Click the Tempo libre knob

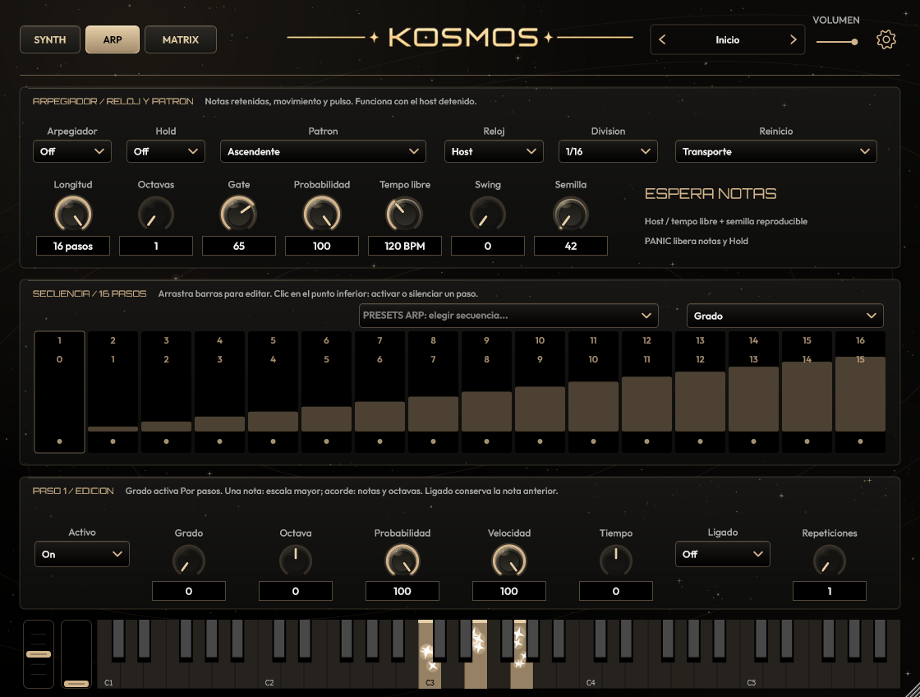coord(405,214)
